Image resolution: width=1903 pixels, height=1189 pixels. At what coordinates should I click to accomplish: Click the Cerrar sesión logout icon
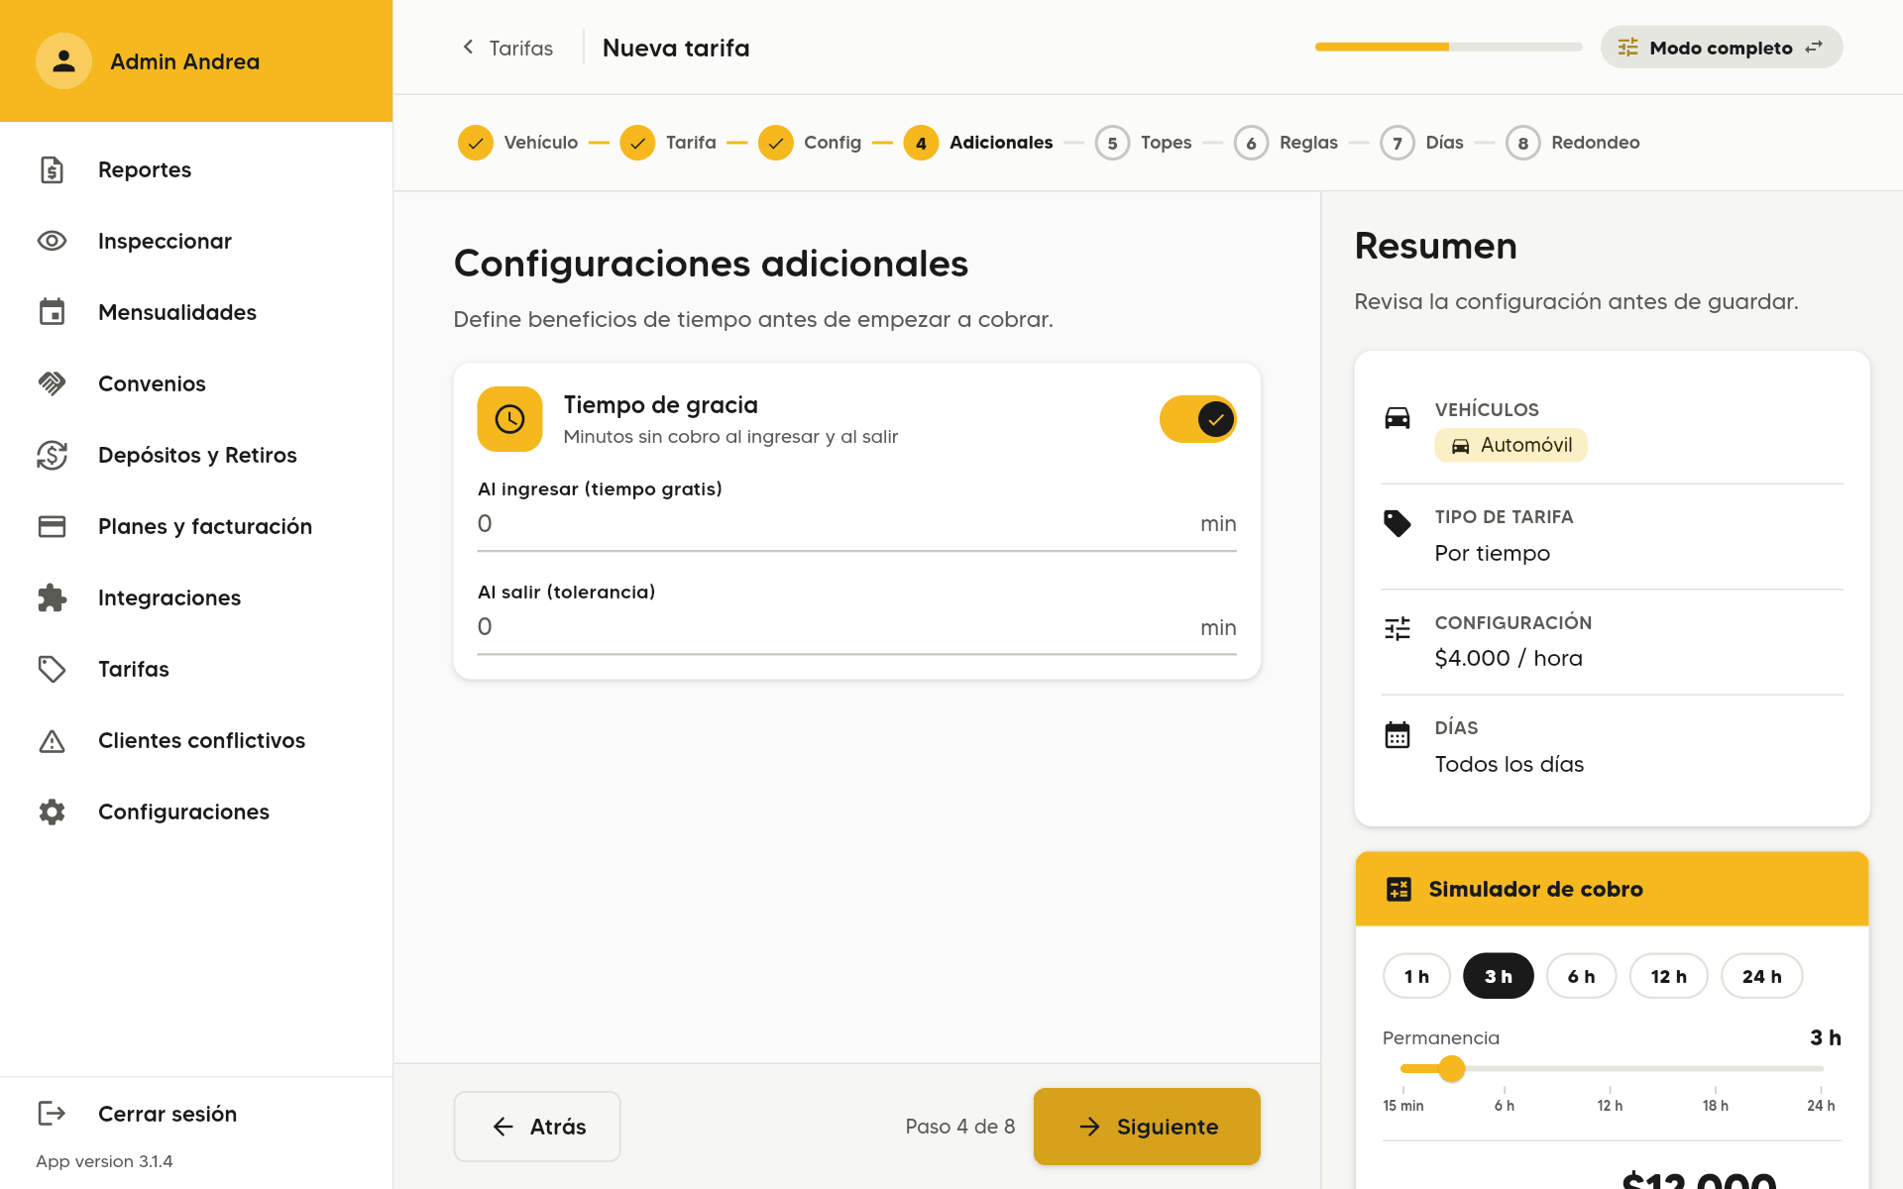click(x=52, y=1114)
